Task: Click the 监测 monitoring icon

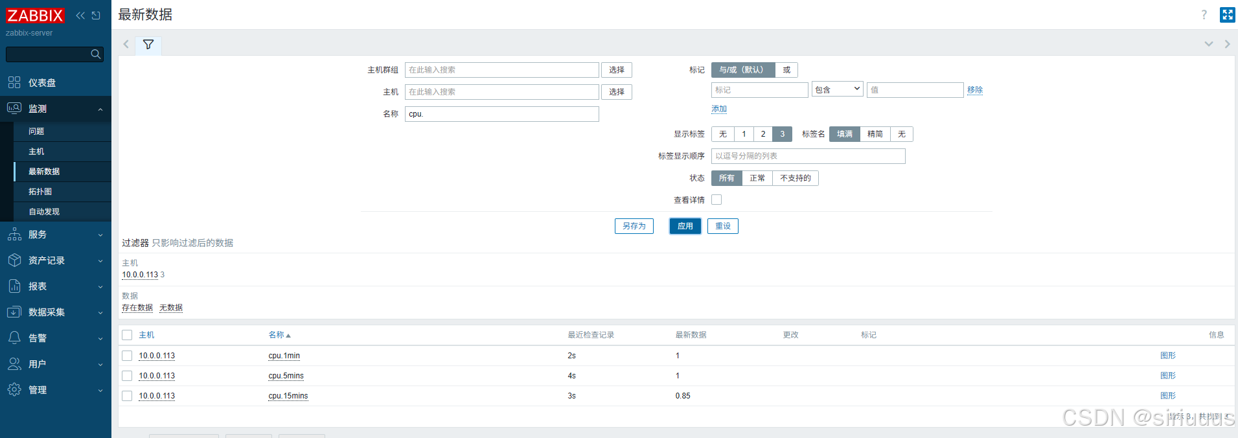Action: [x=14, y=108]
